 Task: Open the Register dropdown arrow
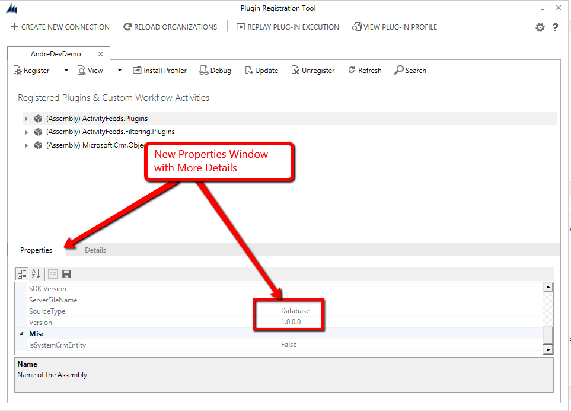(x=66, y=71)
